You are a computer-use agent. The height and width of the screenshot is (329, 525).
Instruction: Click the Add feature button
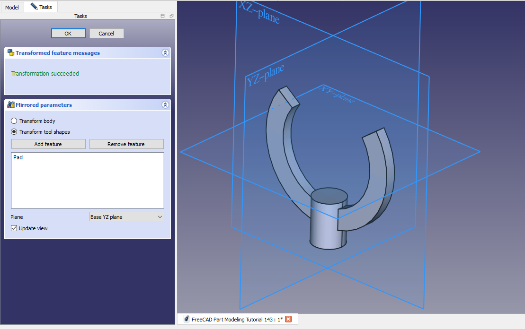click(x=48, y=144)
